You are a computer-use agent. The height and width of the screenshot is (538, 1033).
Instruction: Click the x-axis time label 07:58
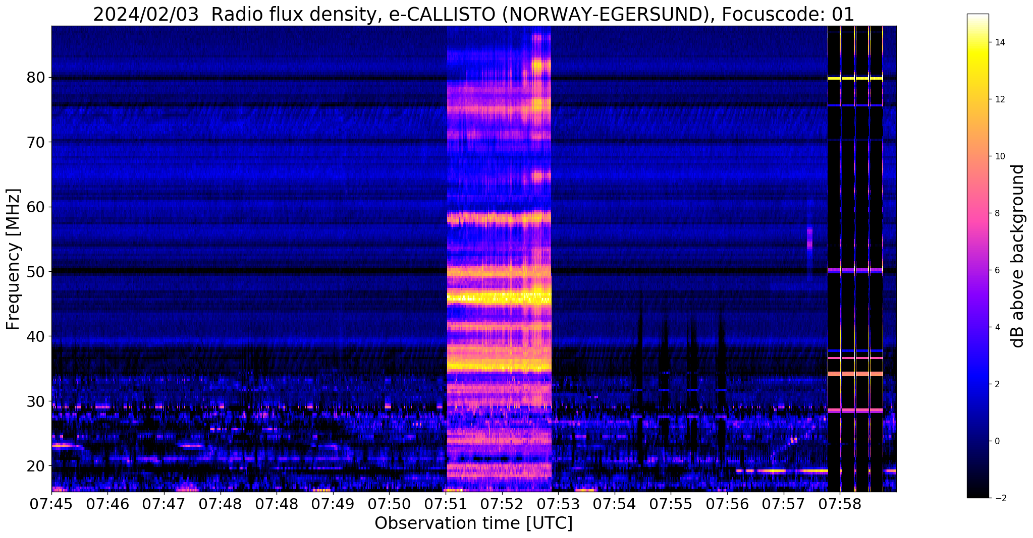point(840,503)
